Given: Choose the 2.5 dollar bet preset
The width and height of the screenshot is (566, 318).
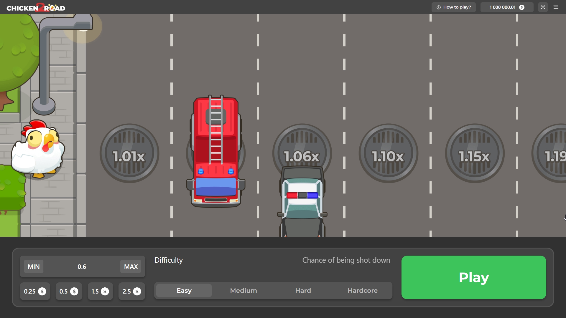Looking at the screenshot, I should click(132, 291).
